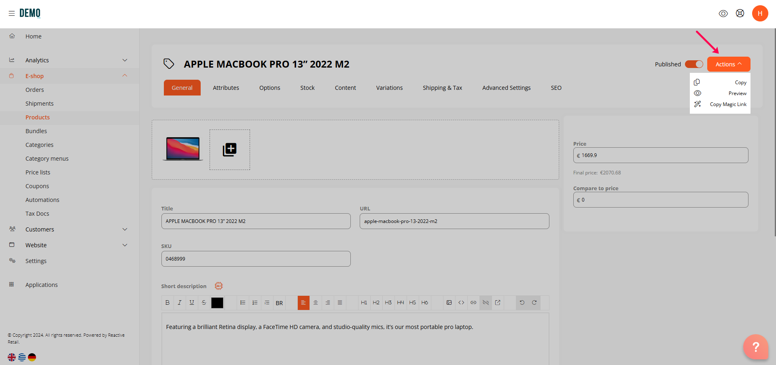The image size is (776, 365).
Task: Undo the last edit
Action: coord(522,303)
